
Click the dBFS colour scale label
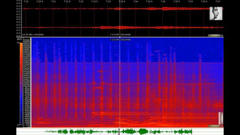[x=19, y=39]
